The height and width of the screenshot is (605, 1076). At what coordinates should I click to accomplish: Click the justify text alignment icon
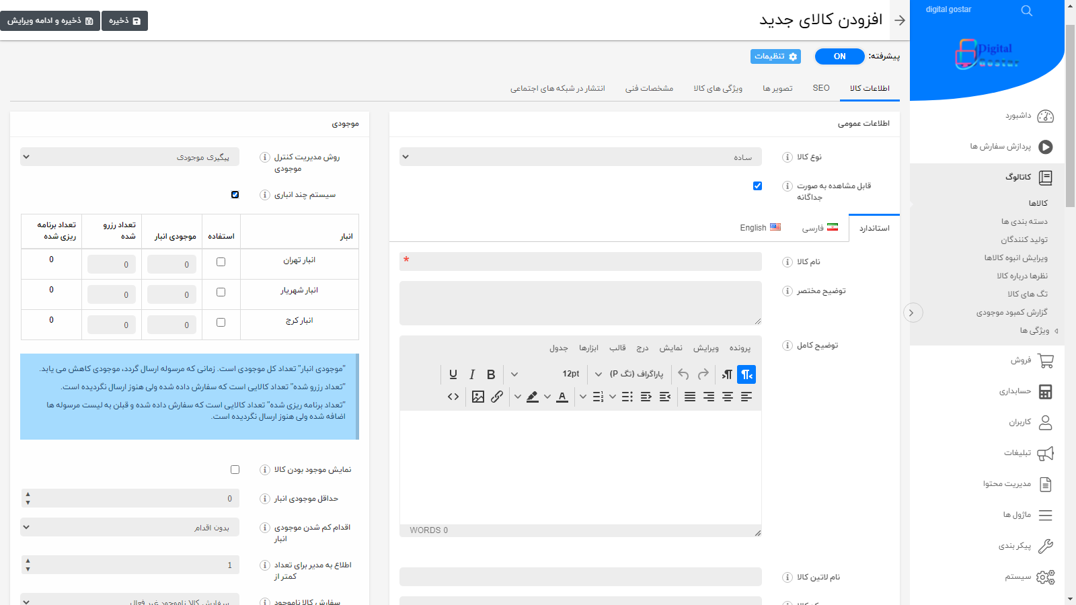[x=690, y=397]
